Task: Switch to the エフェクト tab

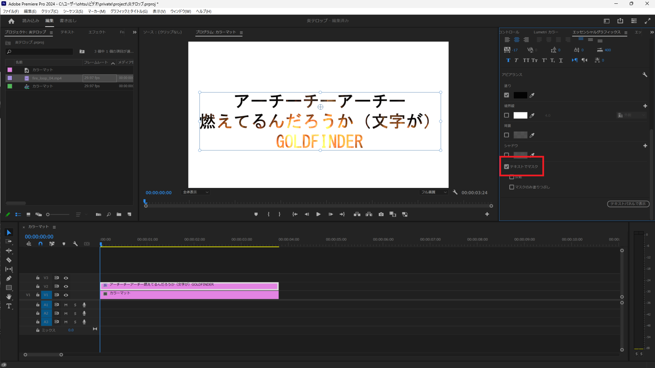Action: point(97,32)
